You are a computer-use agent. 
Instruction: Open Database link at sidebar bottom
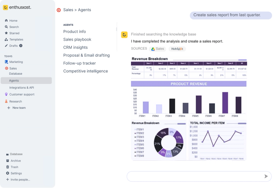click(x=16, y=154)
